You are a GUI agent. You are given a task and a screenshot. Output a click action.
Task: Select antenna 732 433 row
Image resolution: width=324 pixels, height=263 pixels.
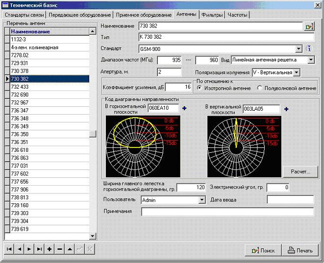click(x=50, y=87)
